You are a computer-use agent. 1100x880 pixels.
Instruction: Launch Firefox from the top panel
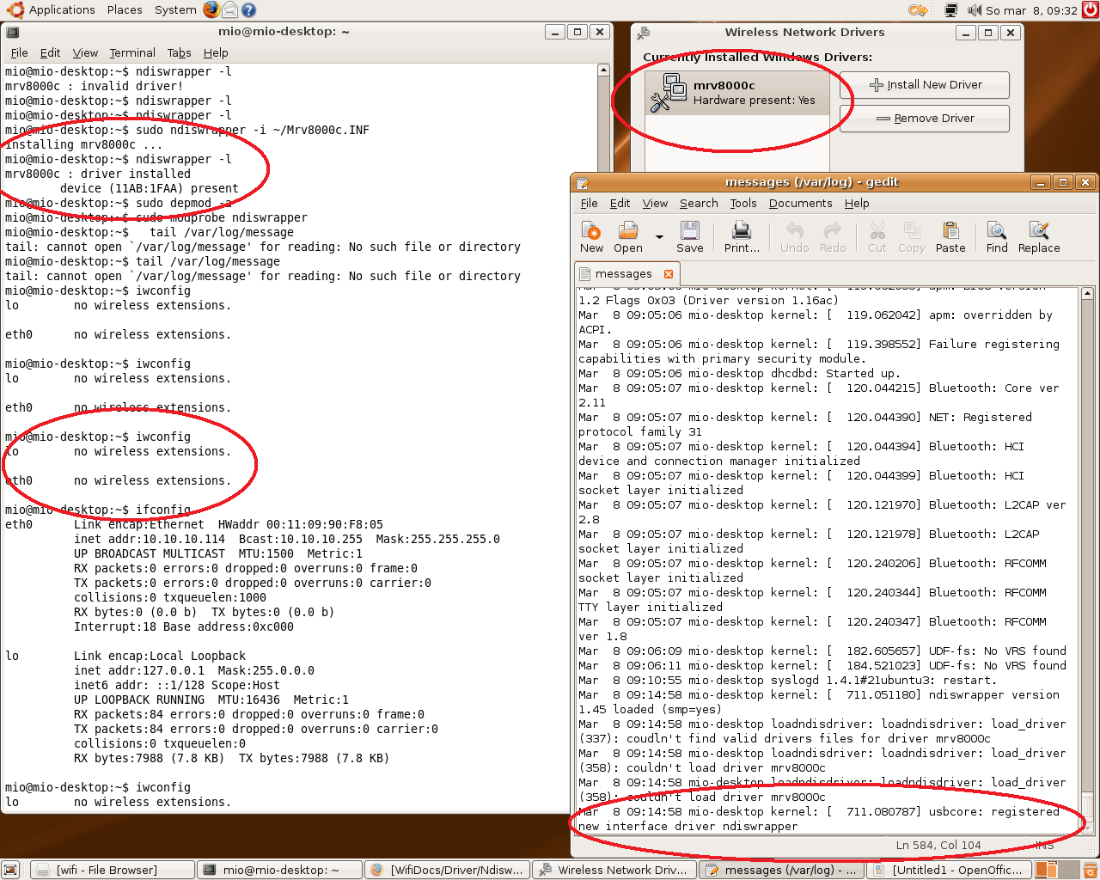[211, 10]
